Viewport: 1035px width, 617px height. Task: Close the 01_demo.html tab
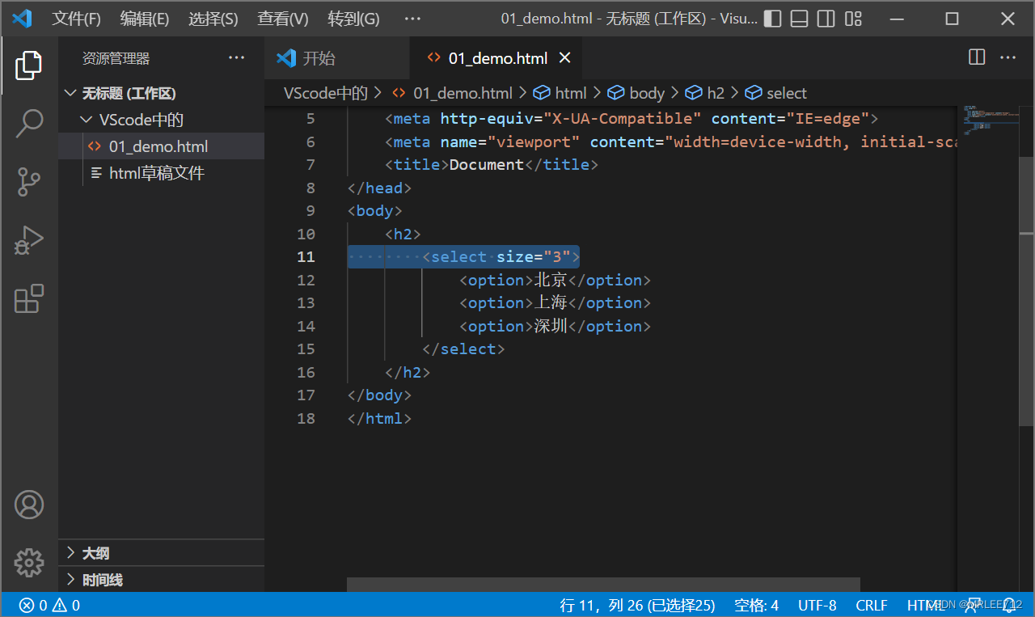point(565,58)
